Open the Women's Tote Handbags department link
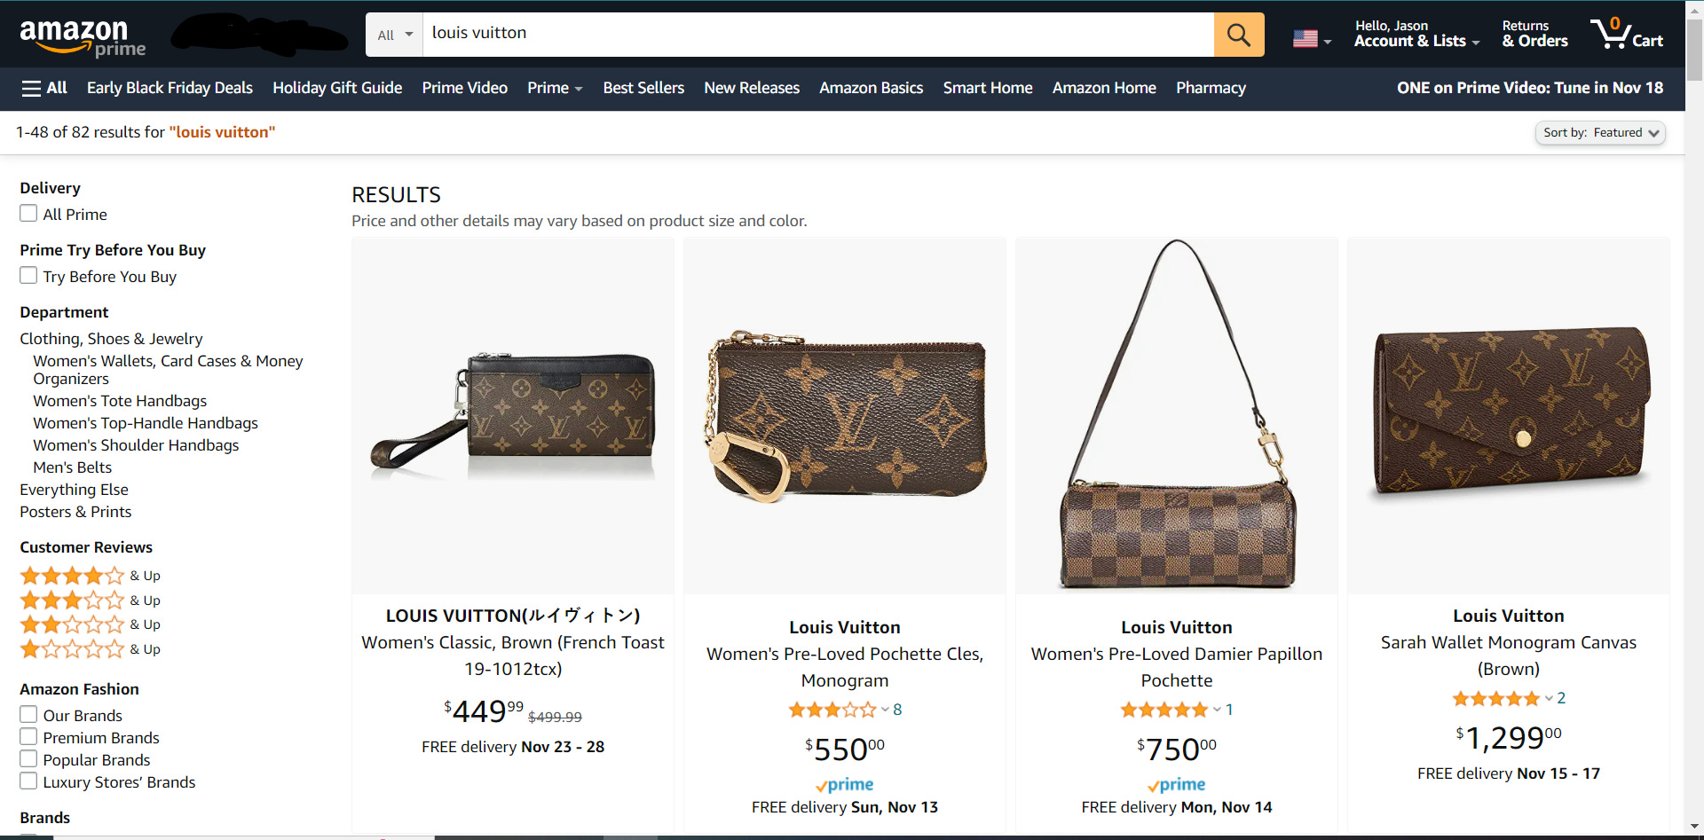The height and width of the screenshot is (840, 1704). tap(120, 401)
